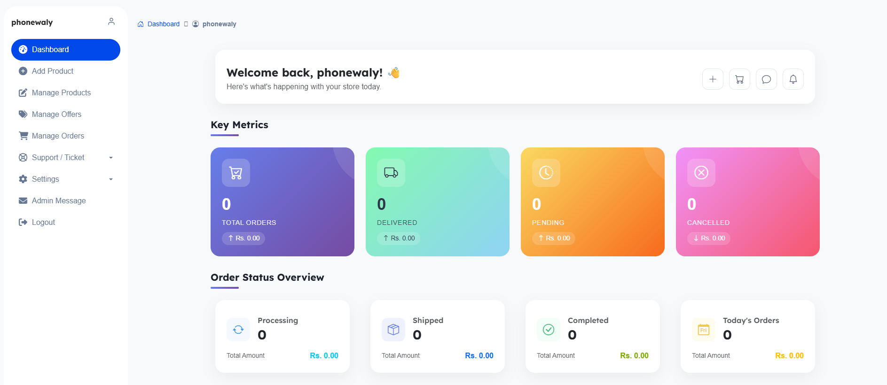
Task: Open the notifications bell button
Action: click(x=793, y=79)
